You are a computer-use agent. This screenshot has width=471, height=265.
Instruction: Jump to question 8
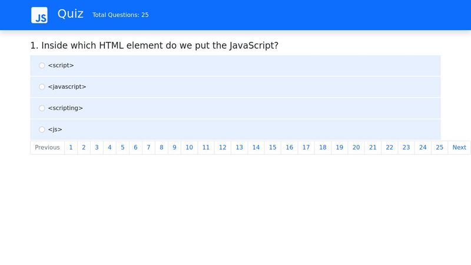(161, 148)
